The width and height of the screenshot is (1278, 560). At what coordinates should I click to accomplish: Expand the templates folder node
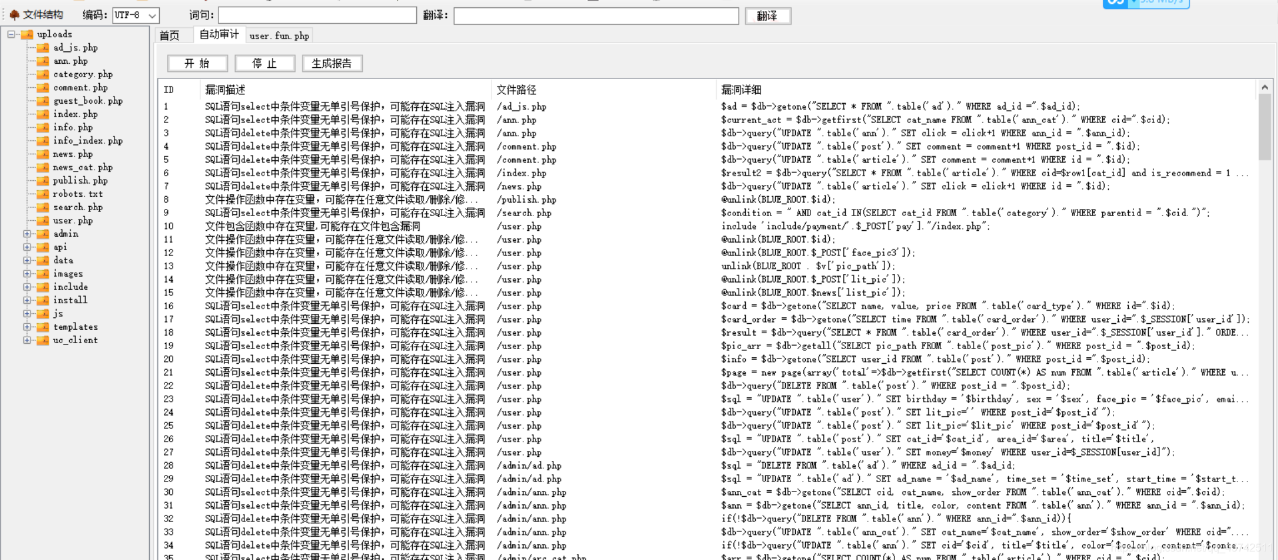pos(27,327)
